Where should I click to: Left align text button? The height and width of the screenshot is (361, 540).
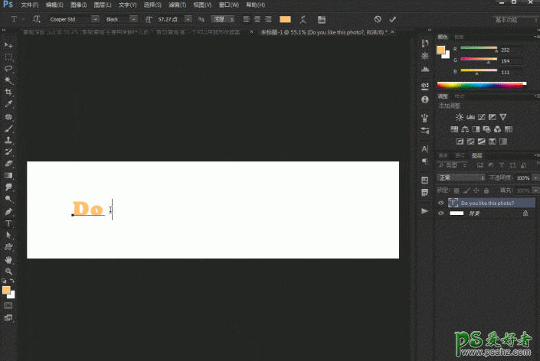tap(246, 19)
